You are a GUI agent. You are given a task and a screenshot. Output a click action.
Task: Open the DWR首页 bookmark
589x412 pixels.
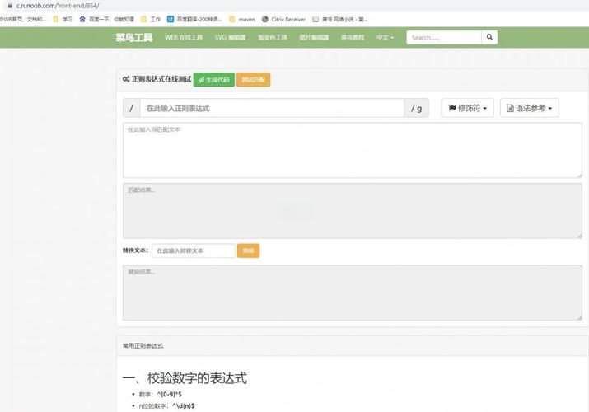point(23,19)
